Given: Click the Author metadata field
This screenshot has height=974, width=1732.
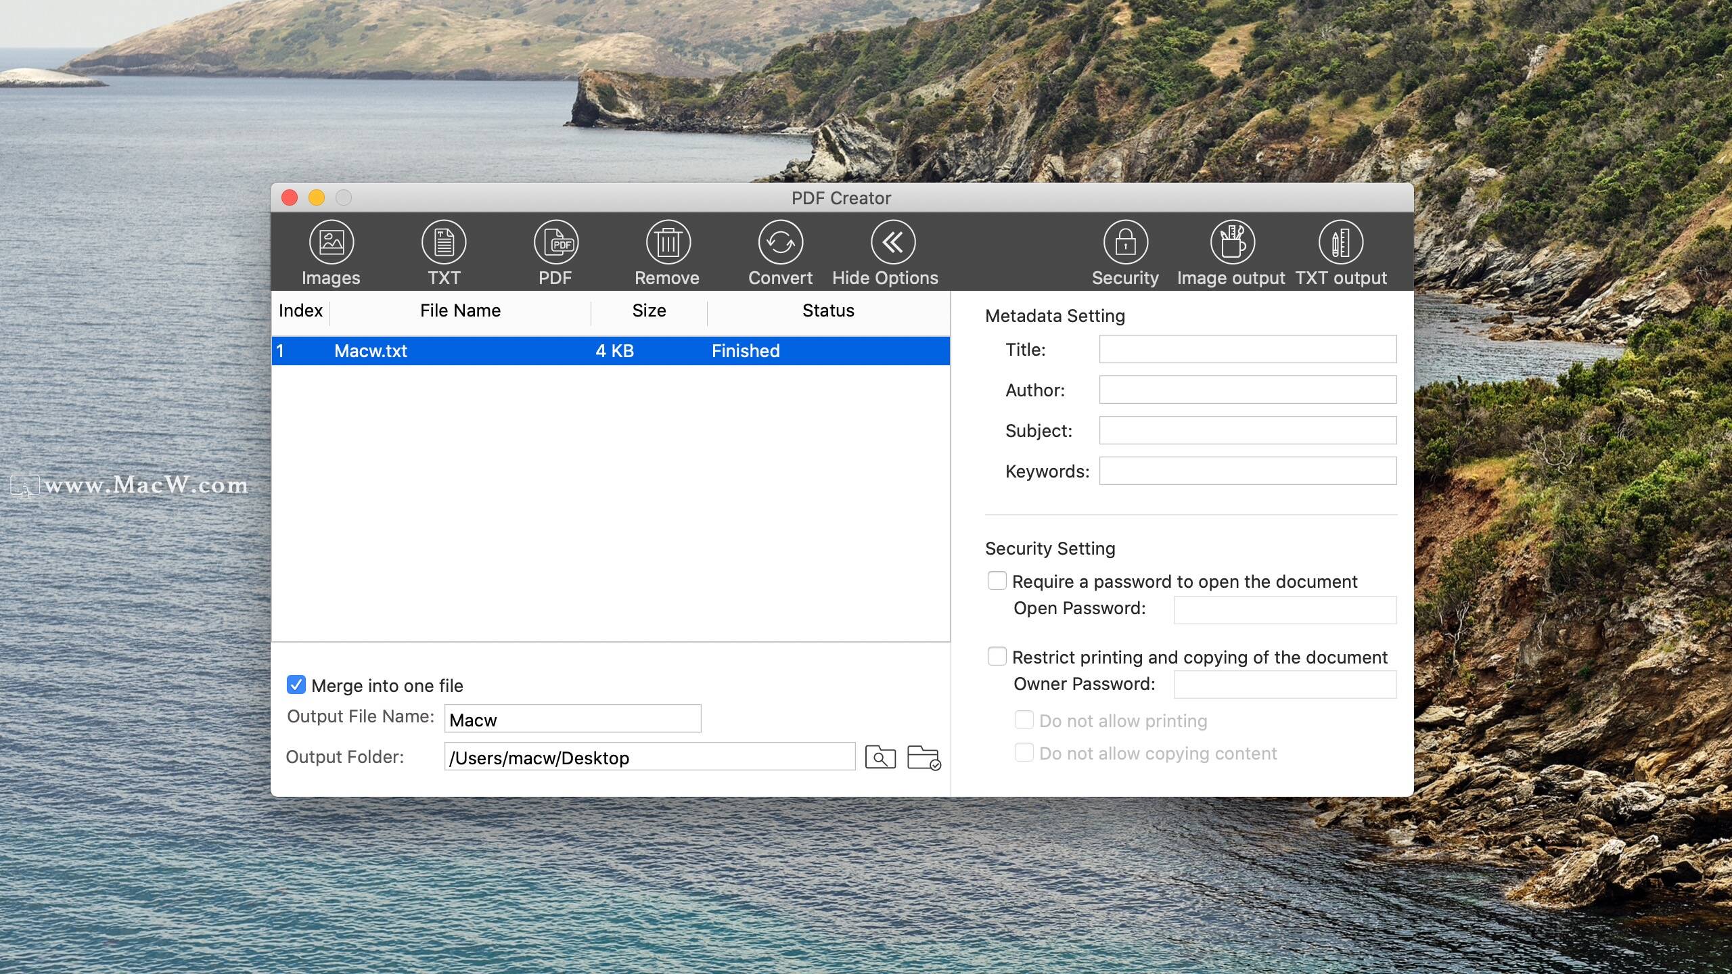Looking at the screenshot, I should (1248, 390).
